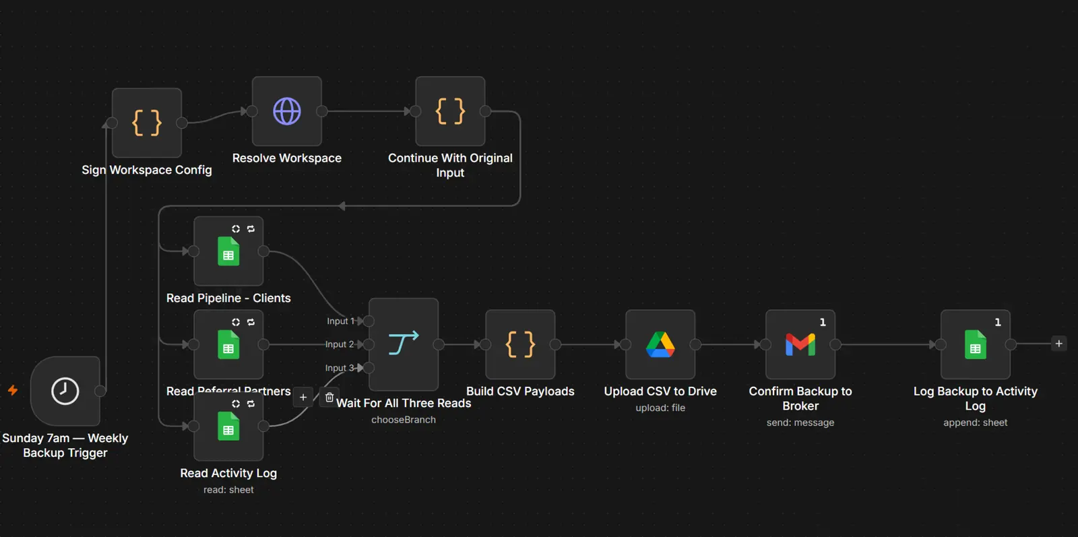This screenshot has height=537, width=1078.
Task: Click the retry arrows icon on Read Activity Log
Action: 251,404
